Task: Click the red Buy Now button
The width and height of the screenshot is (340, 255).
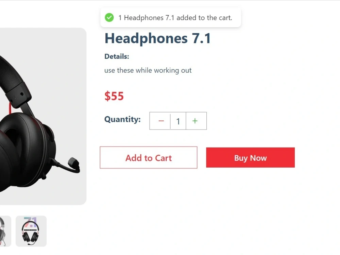Action: 251,158
